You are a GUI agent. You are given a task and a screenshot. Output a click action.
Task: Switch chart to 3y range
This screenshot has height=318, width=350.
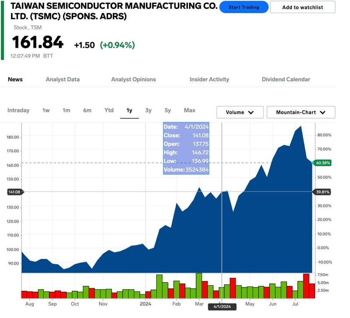148,110
